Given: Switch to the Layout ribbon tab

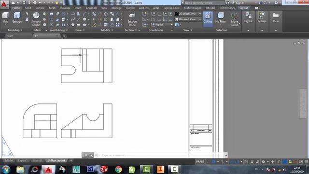Looking at the screenshot, I should (x=243, y=8).
